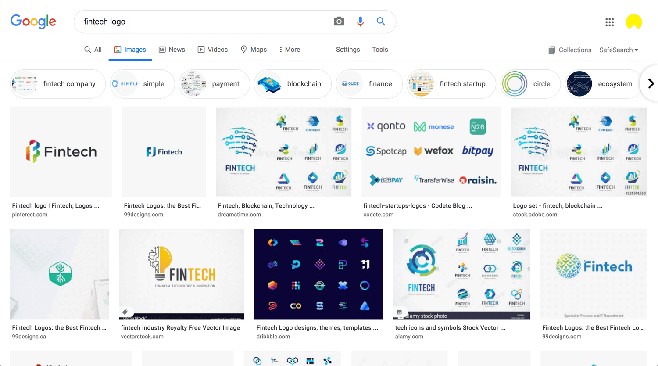Click 'fintech-startups-logos - Codete Blog ...' title
This screenshot has height=366, width=658.
(418, 205)
